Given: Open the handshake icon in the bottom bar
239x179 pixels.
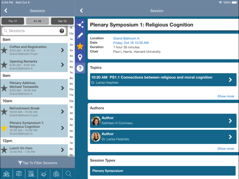Looking at the screenshot, I should pyautogui.click(x=44, y=174).
